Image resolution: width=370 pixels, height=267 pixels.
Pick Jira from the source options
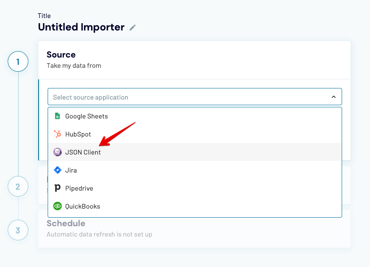[72, 170]
